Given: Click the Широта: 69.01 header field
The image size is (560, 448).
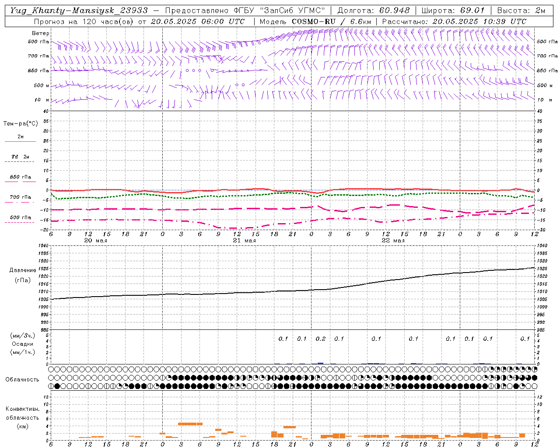Looking at the screenshot, I should [x=453, y=10].
